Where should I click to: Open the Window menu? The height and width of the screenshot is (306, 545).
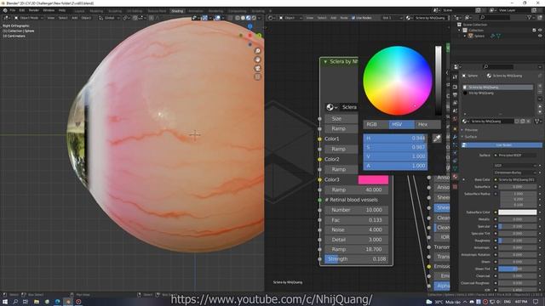pyautogui.click(x=49, y=10)
